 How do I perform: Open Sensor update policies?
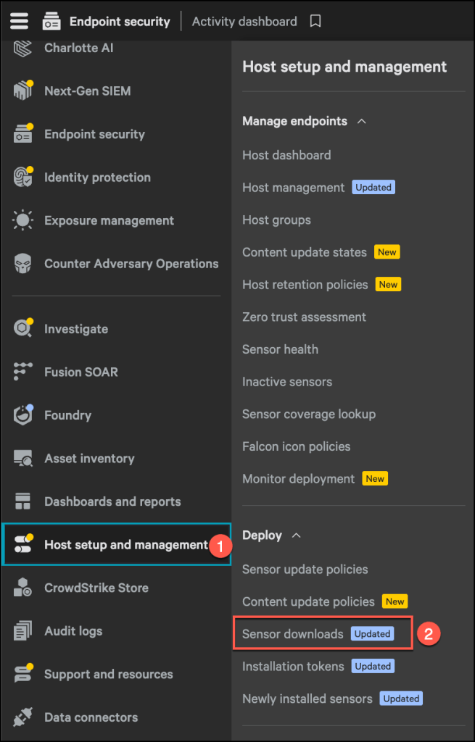[x=305, y=570]
